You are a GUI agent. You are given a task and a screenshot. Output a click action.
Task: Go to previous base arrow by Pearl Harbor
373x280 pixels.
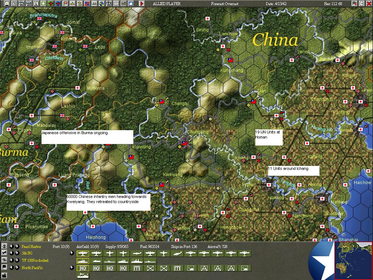11,246
